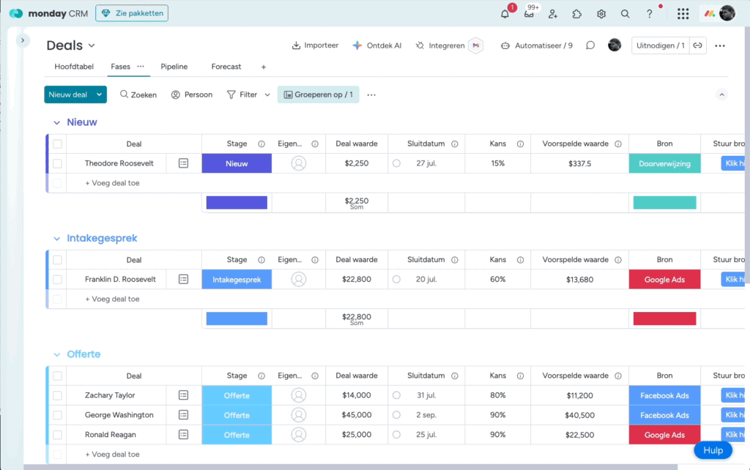The image size is (750, 470).
Task: Switch to the Forecast tab
Action: (x=226, y=67)
